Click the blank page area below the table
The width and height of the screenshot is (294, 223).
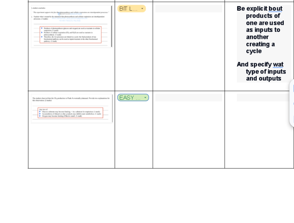147,195
